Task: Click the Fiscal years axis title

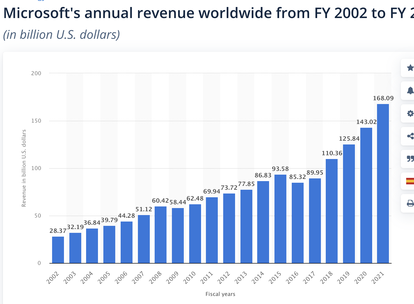Action: pos(220,294)
